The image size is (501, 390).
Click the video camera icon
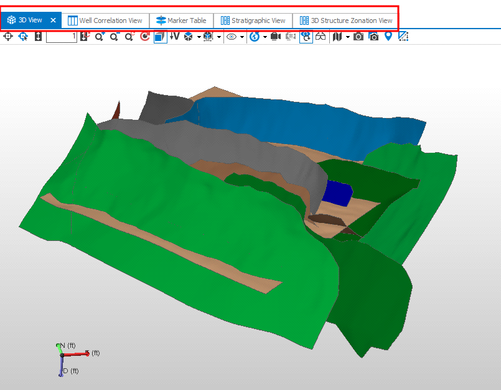[x=276, y=37]
